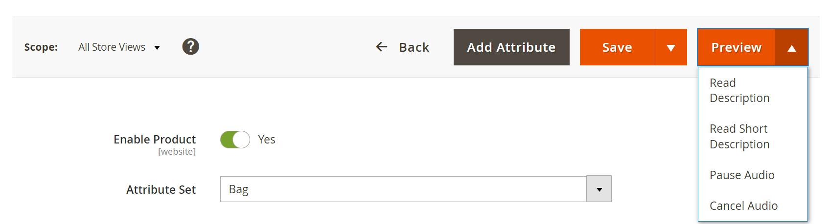
Task: Click the Enable Product field label
Action: click(x=154, y=140)
